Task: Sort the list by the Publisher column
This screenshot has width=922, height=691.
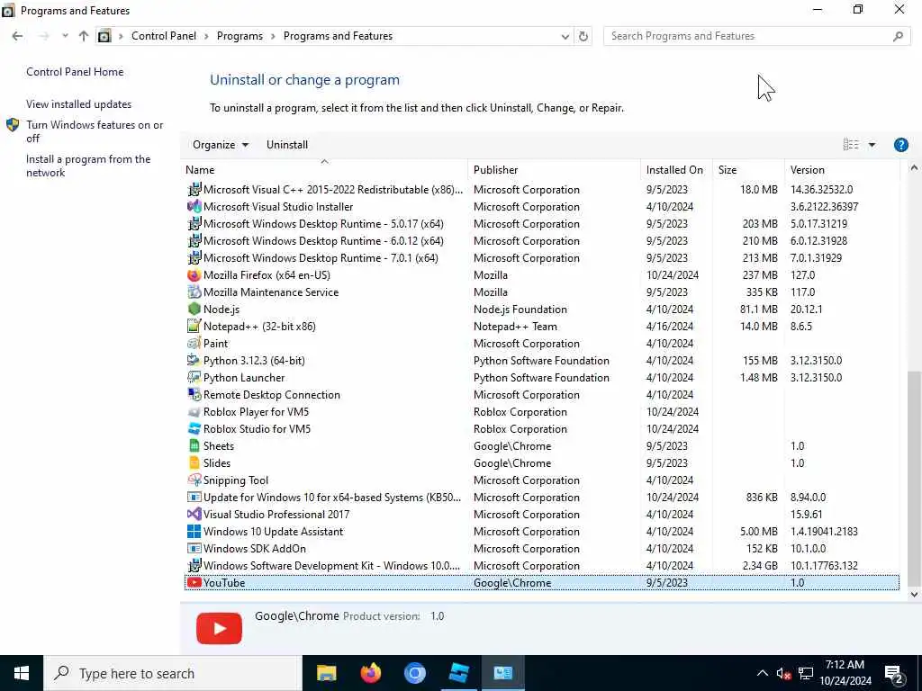Action: [554, 170]
